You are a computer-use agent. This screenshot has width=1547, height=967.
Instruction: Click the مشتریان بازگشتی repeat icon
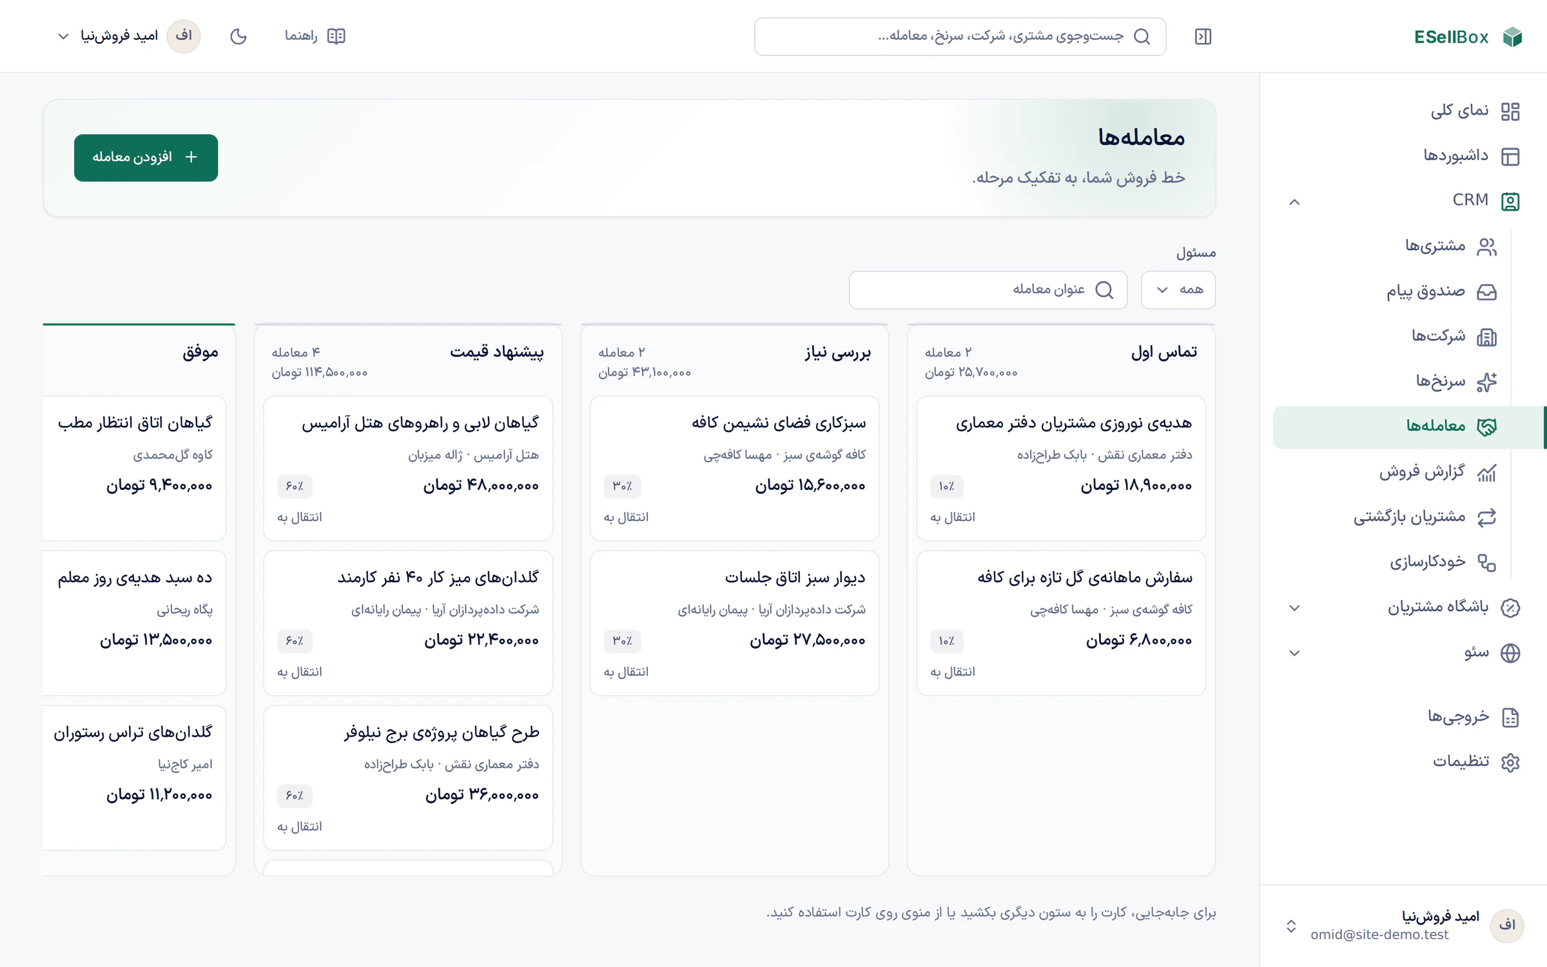(x=1486, y=518)
